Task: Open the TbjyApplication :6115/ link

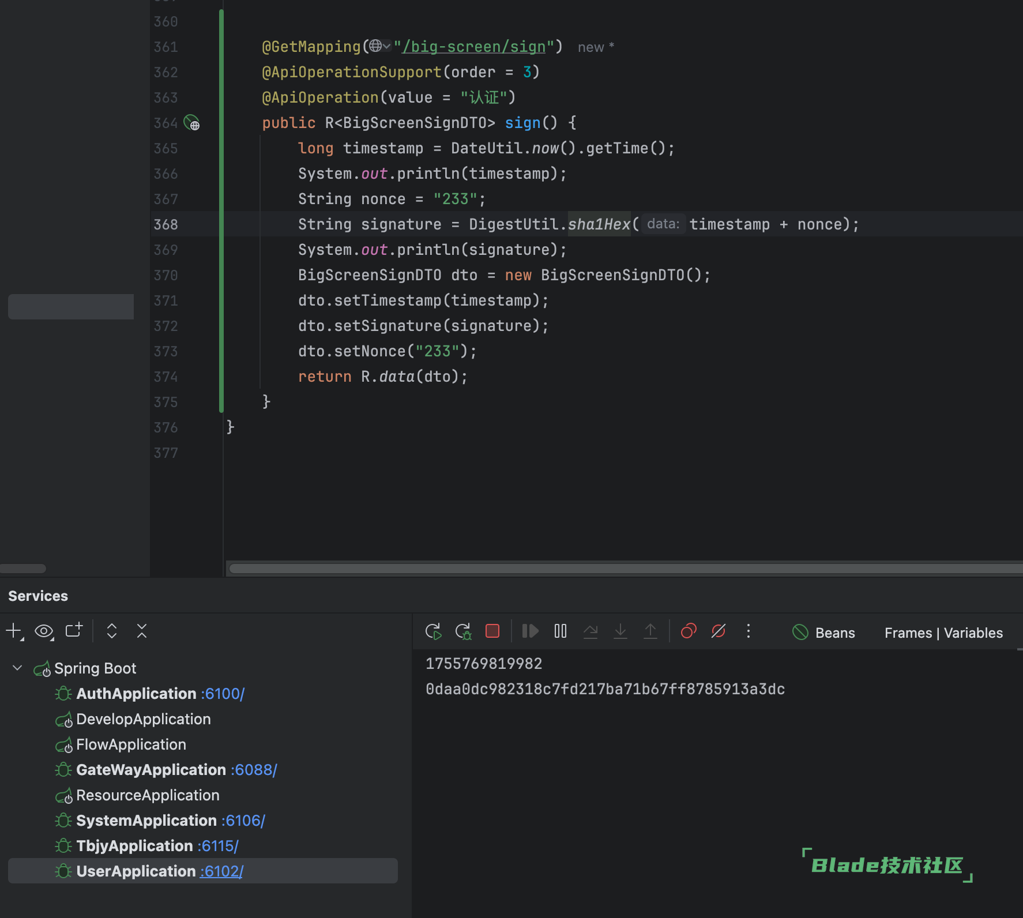Action: [218, 845]
